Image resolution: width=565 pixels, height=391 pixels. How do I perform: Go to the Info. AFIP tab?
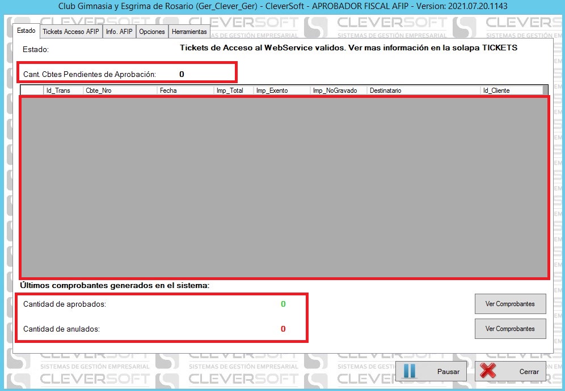click(119, 32)
